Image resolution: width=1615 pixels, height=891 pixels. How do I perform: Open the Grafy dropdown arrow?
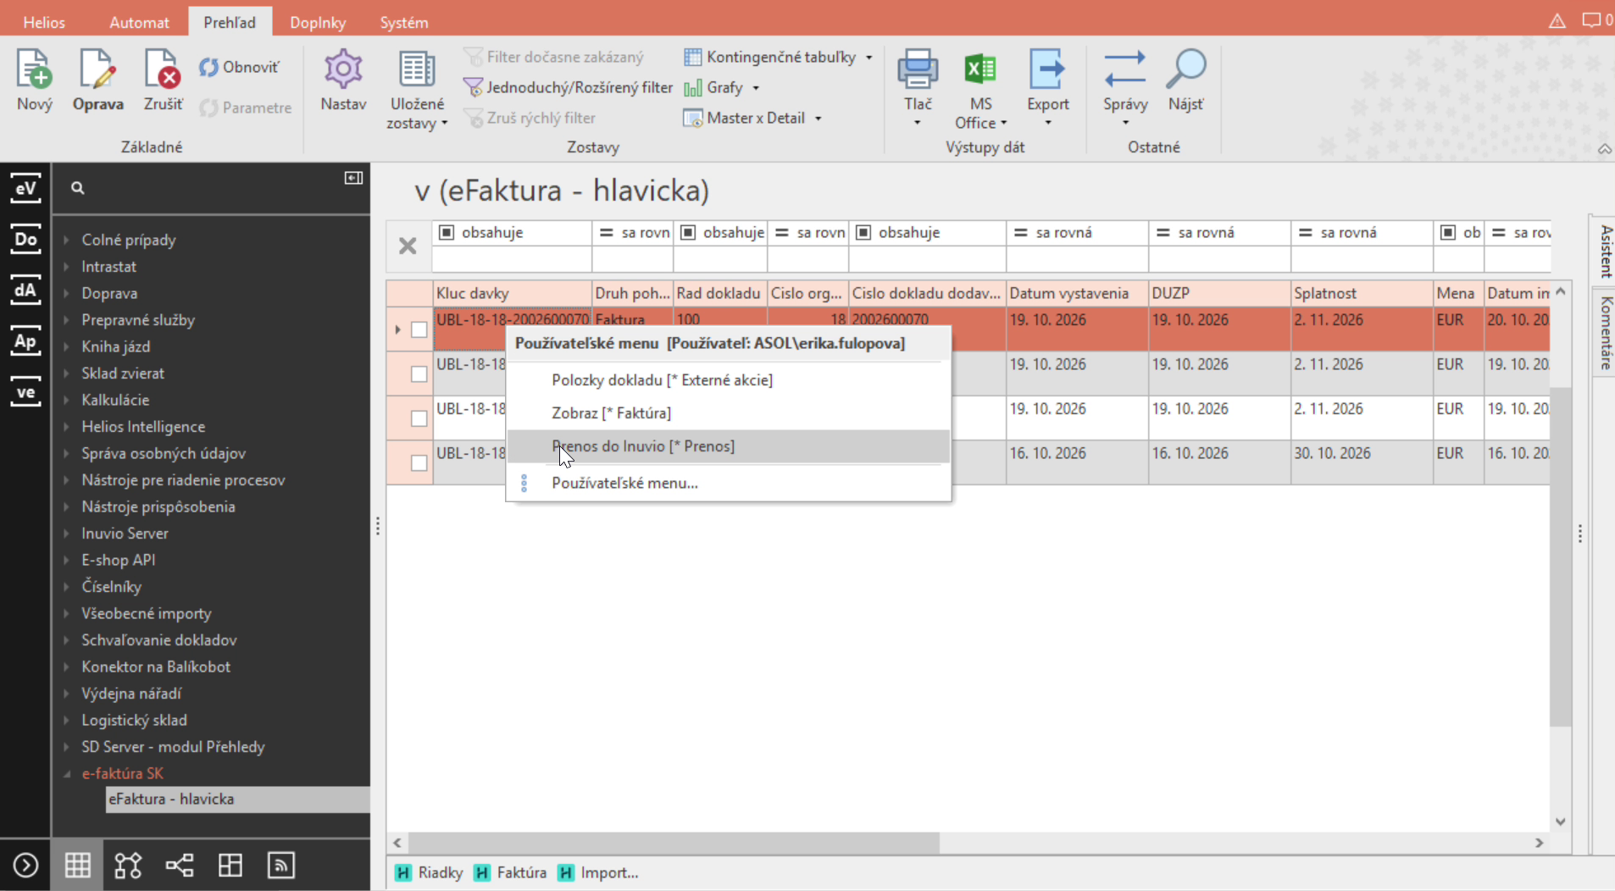click(756, 88)
